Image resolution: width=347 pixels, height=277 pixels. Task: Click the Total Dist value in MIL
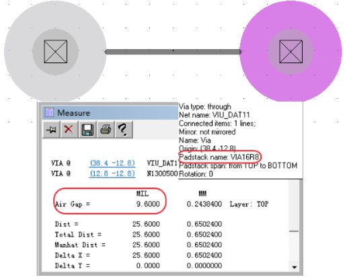point(146,235)
